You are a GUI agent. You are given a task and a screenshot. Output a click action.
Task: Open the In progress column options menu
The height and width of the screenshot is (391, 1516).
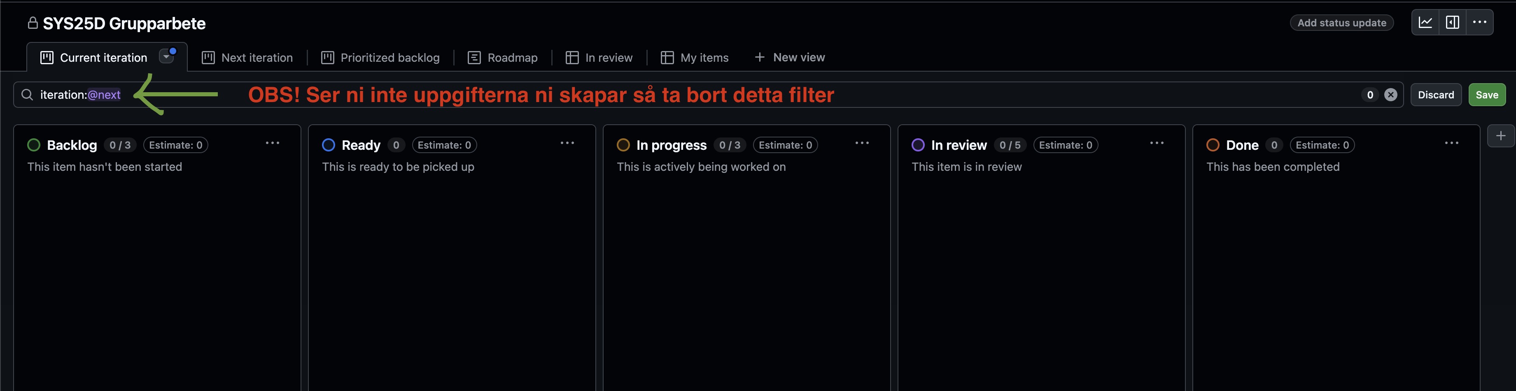(x=862, y=143)
